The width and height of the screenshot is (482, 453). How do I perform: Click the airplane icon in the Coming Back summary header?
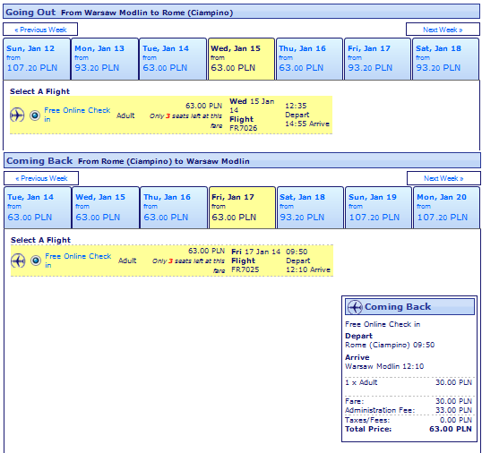point(355,307)
